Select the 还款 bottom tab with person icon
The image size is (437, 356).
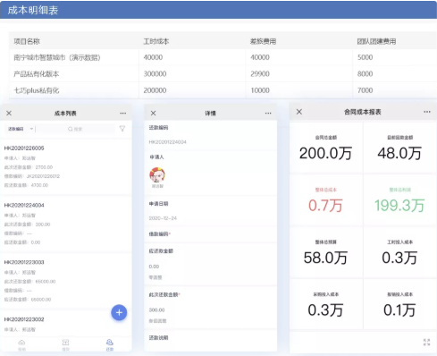tap(109, 344)
